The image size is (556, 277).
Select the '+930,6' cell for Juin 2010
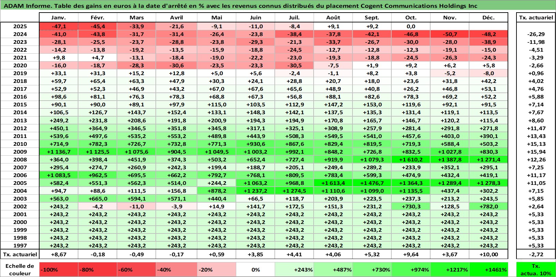256,144
